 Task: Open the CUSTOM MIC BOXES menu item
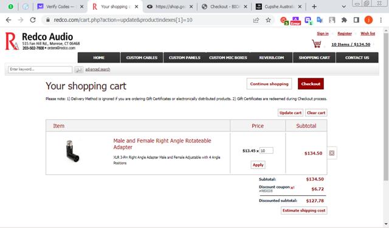coord(228,58)
